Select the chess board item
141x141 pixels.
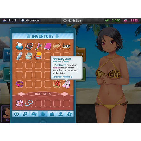[x=66, y=46]
